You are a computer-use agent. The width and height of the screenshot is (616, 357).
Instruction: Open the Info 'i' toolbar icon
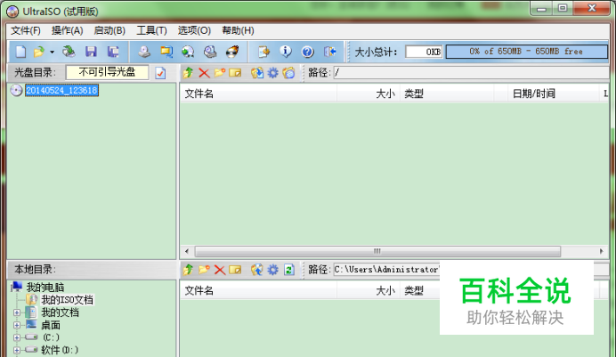tap(286, 52)
